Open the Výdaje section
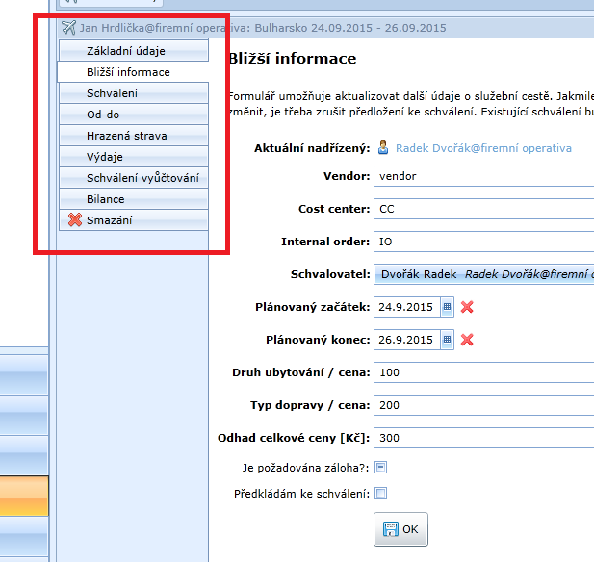This screenshot has width=594, height=562. (133, 157)
